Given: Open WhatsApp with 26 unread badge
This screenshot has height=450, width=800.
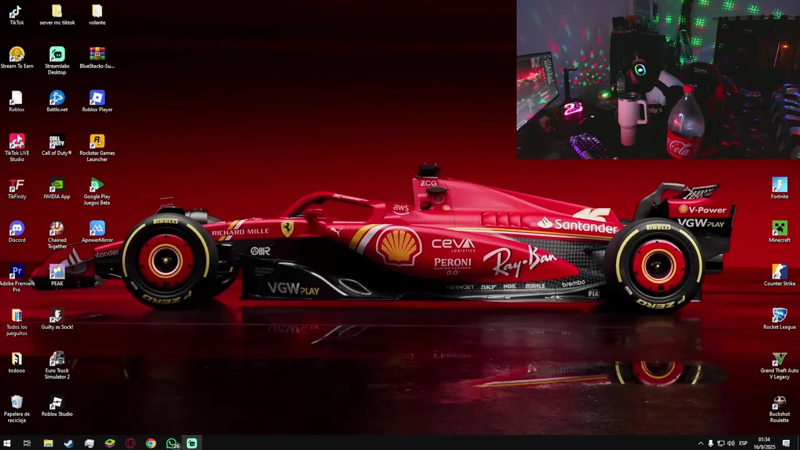Looking at the screenshot, I should [172, 443].
